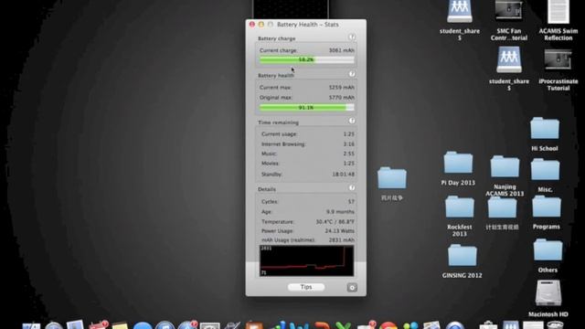Select the Cycles 57 row
Viewport: 585px width, 329px height.
[x=307, y=201]
